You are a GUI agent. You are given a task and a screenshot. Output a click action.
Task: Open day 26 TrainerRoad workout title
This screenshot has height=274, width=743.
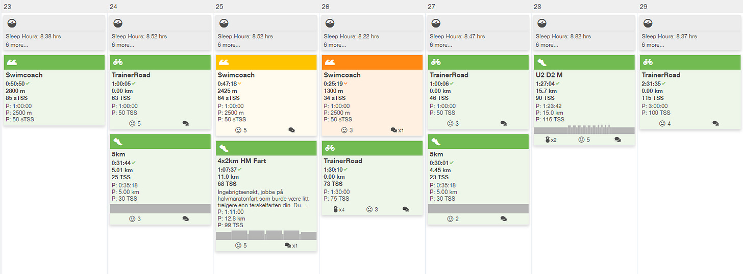click(343, 161)
